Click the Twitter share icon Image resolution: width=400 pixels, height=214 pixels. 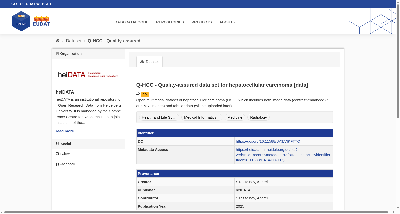click(57, 154)
